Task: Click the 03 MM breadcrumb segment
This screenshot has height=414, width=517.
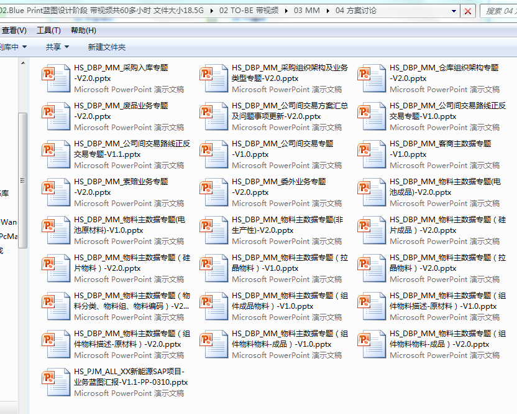Action: click(307, 11)
